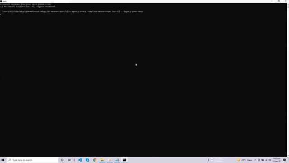This screenshot has height=163, width=289.
Task: Open the Windows Start menu
Action: click(x=3, y=160)
